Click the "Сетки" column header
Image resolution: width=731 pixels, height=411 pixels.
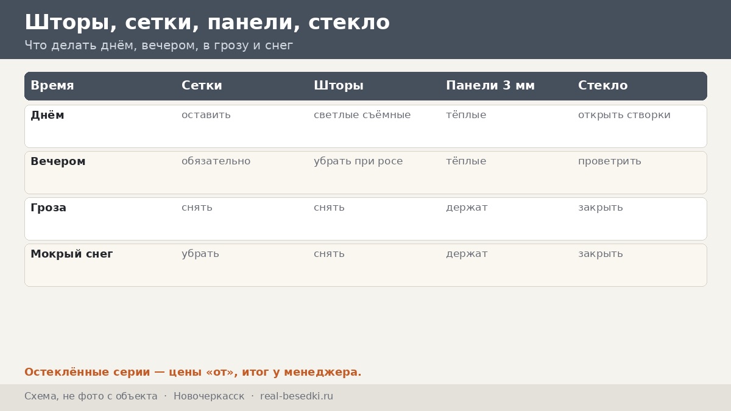(202, 86)
